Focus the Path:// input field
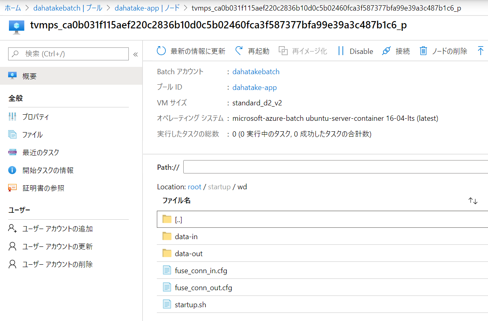The image size is (488, 321). (336, 167)
